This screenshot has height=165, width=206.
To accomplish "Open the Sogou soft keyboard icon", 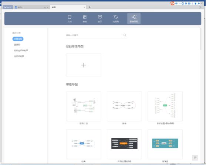I will (189, 4).
